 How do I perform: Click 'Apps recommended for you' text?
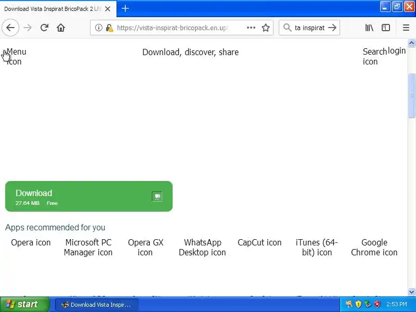point(55,227)
